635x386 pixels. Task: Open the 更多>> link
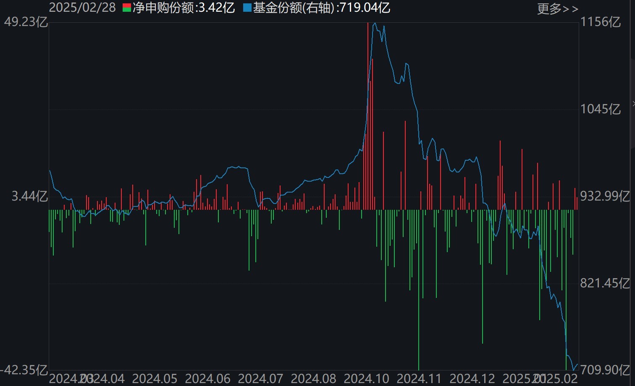click(557, 9)
